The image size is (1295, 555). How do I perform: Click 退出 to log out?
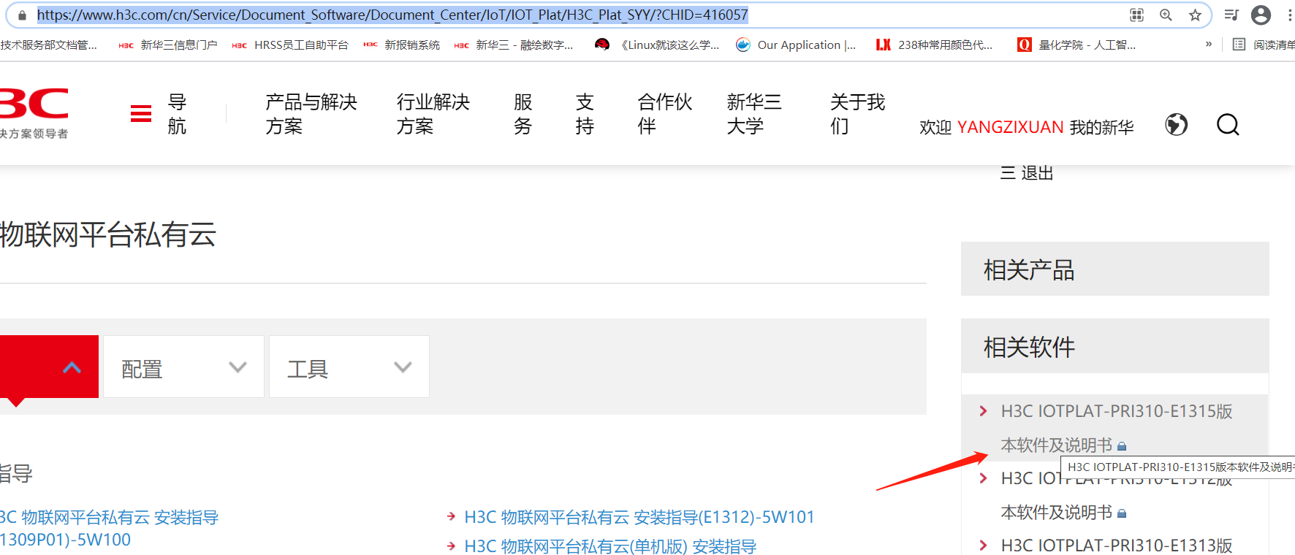[x=1037, y=173]
